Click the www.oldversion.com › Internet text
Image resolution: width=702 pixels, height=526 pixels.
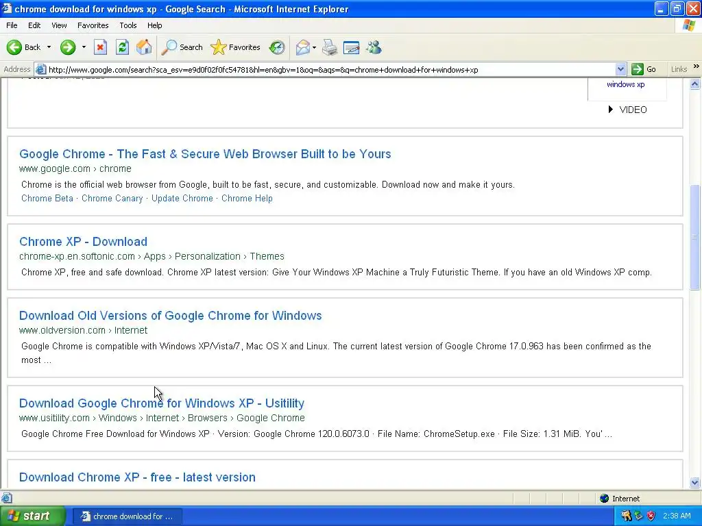click(83, 330)
